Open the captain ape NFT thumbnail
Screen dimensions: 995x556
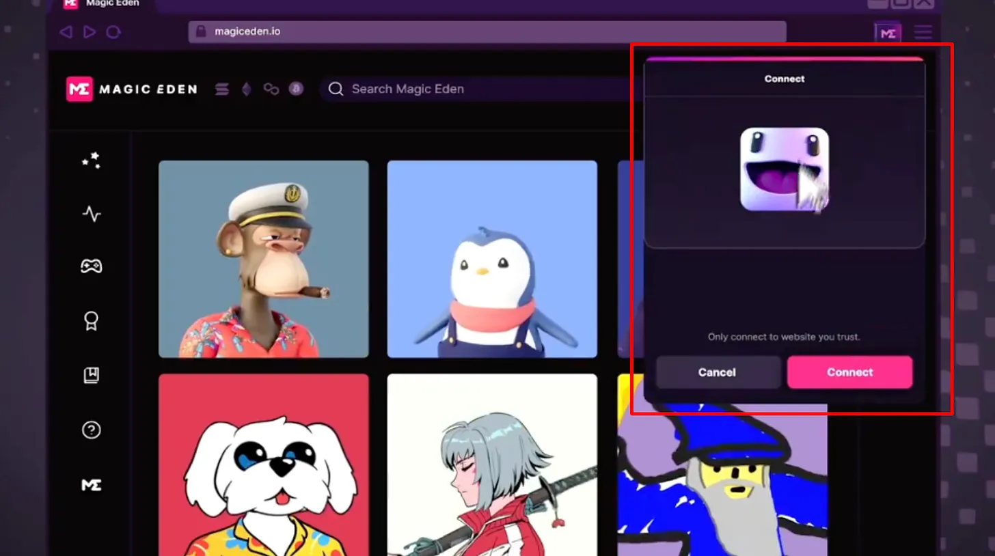tap(263, 259)
